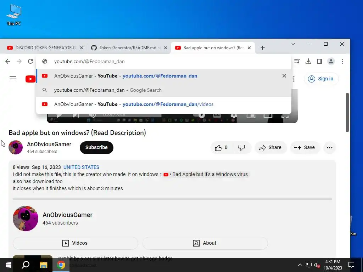Click video title Bad apple but on windows
The height and width of the screenshot is (272, 363).
click(x=77, y=133)
